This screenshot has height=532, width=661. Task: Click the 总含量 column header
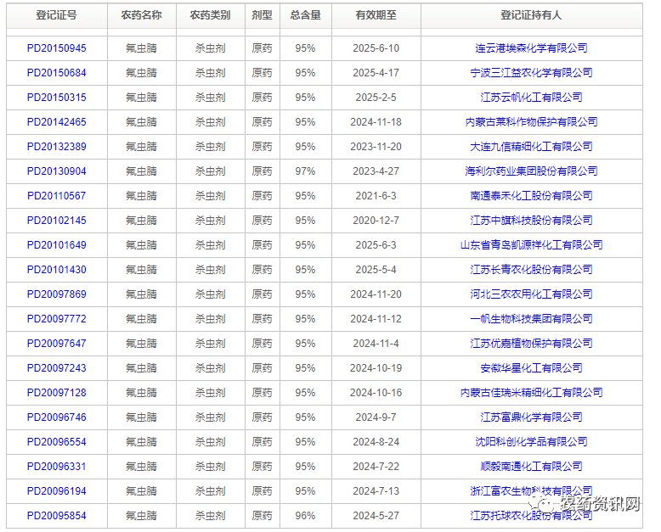[306, 15]
